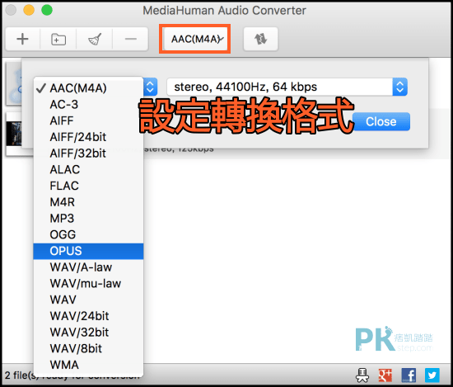Viewport: 453px width, 387px height.
Task: Select MP3 from the format list
Action: (x=88, y=218)
